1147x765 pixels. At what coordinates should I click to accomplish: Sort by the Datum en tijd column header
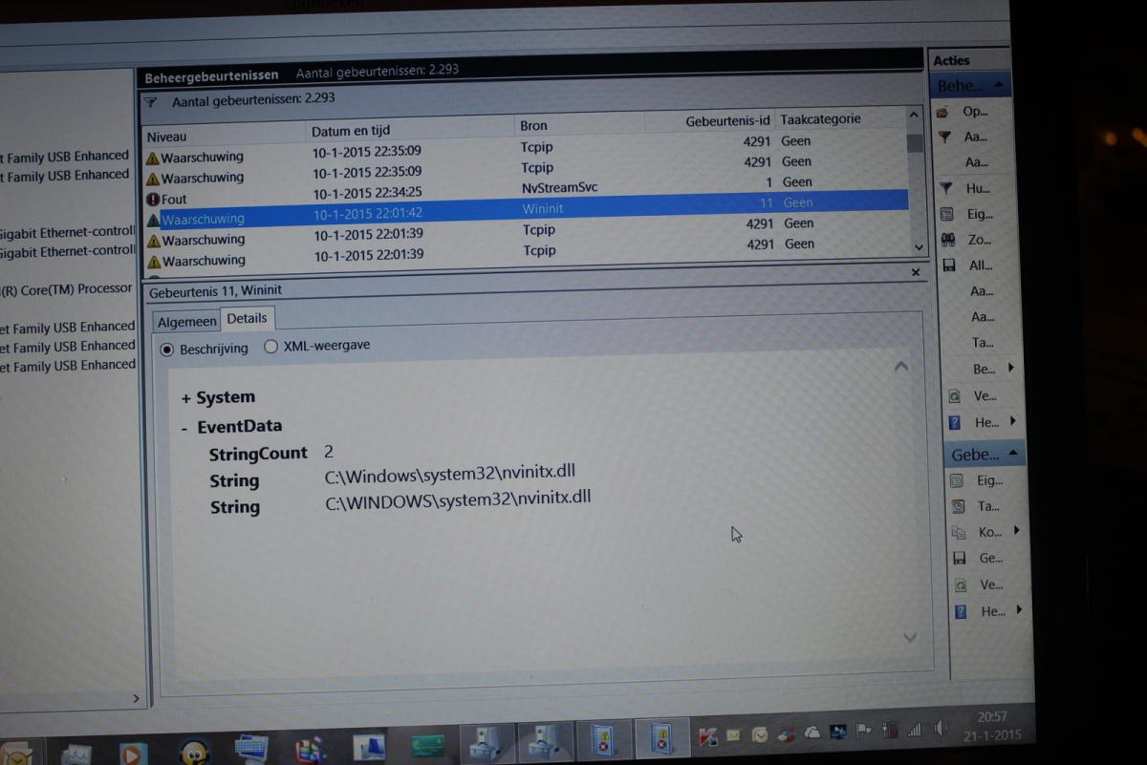coord(411,129)
